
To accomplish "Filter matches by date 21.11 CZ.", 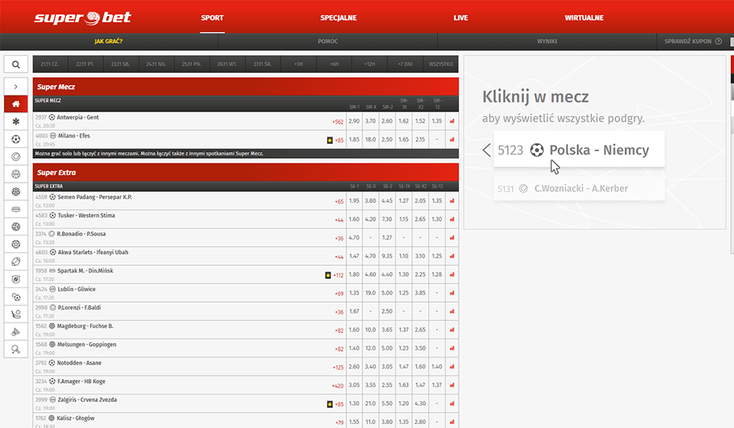I will [50, 64].
